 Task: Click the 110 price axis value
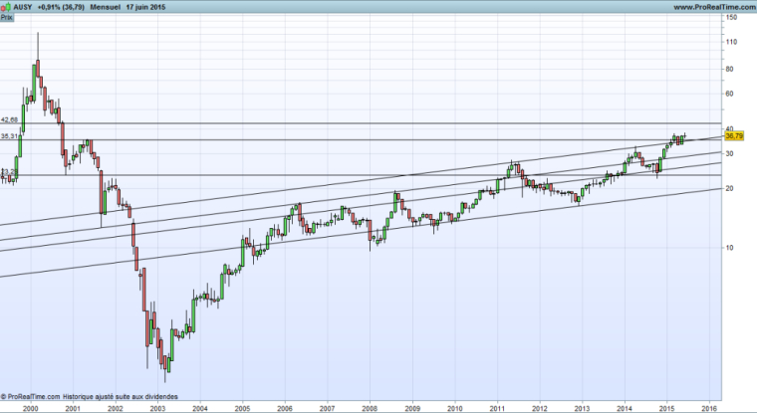[x=731, y=42]
